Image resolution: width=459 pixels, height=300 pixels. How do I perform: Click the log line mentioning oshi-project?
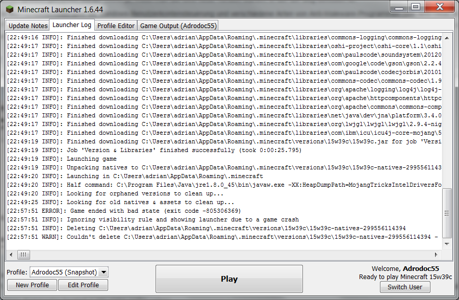(x=224, y=46)
